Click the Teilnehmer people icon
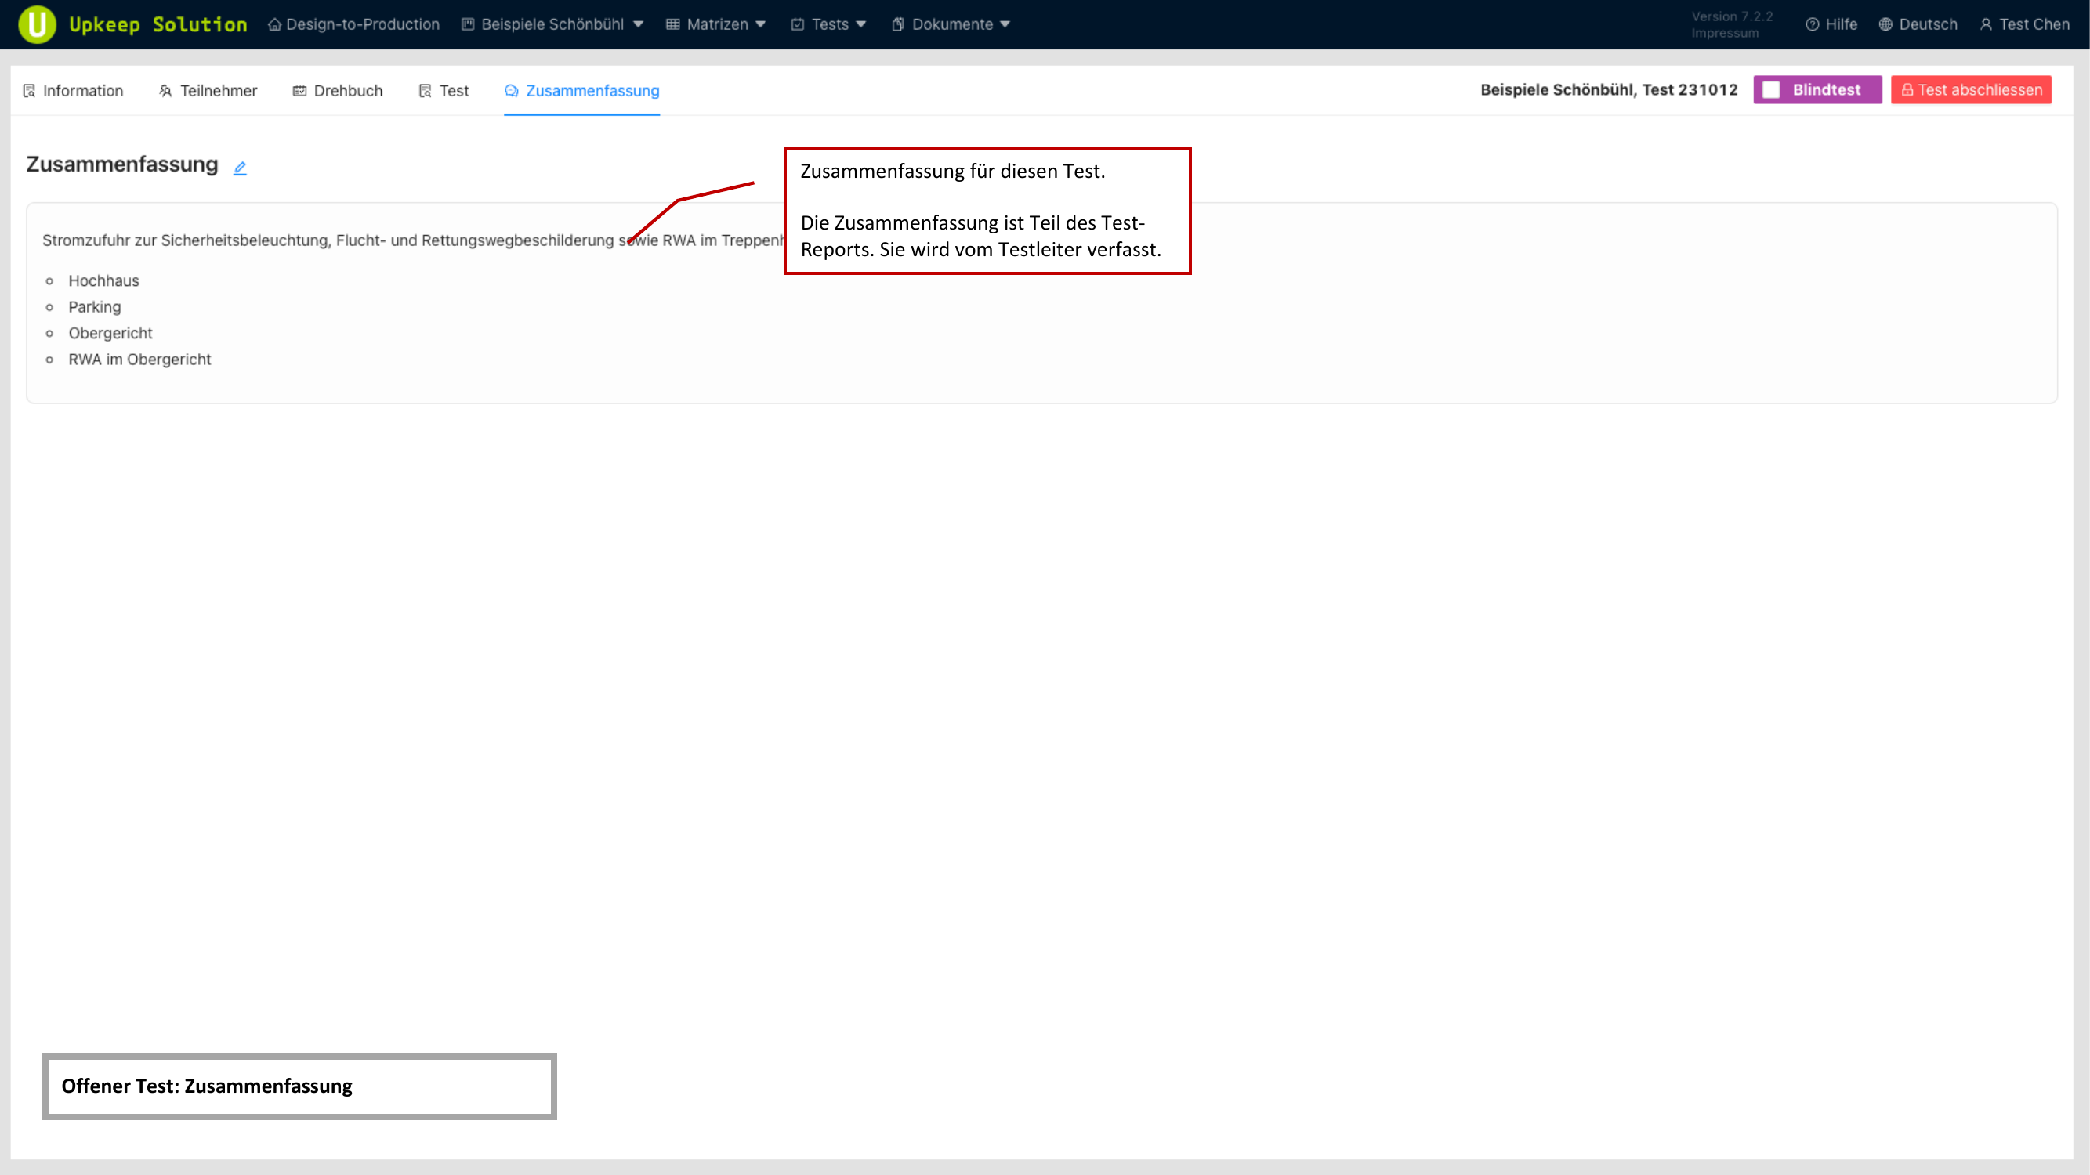The height and width of the screenshot is (1175, 2090). (x=165, y=91)
